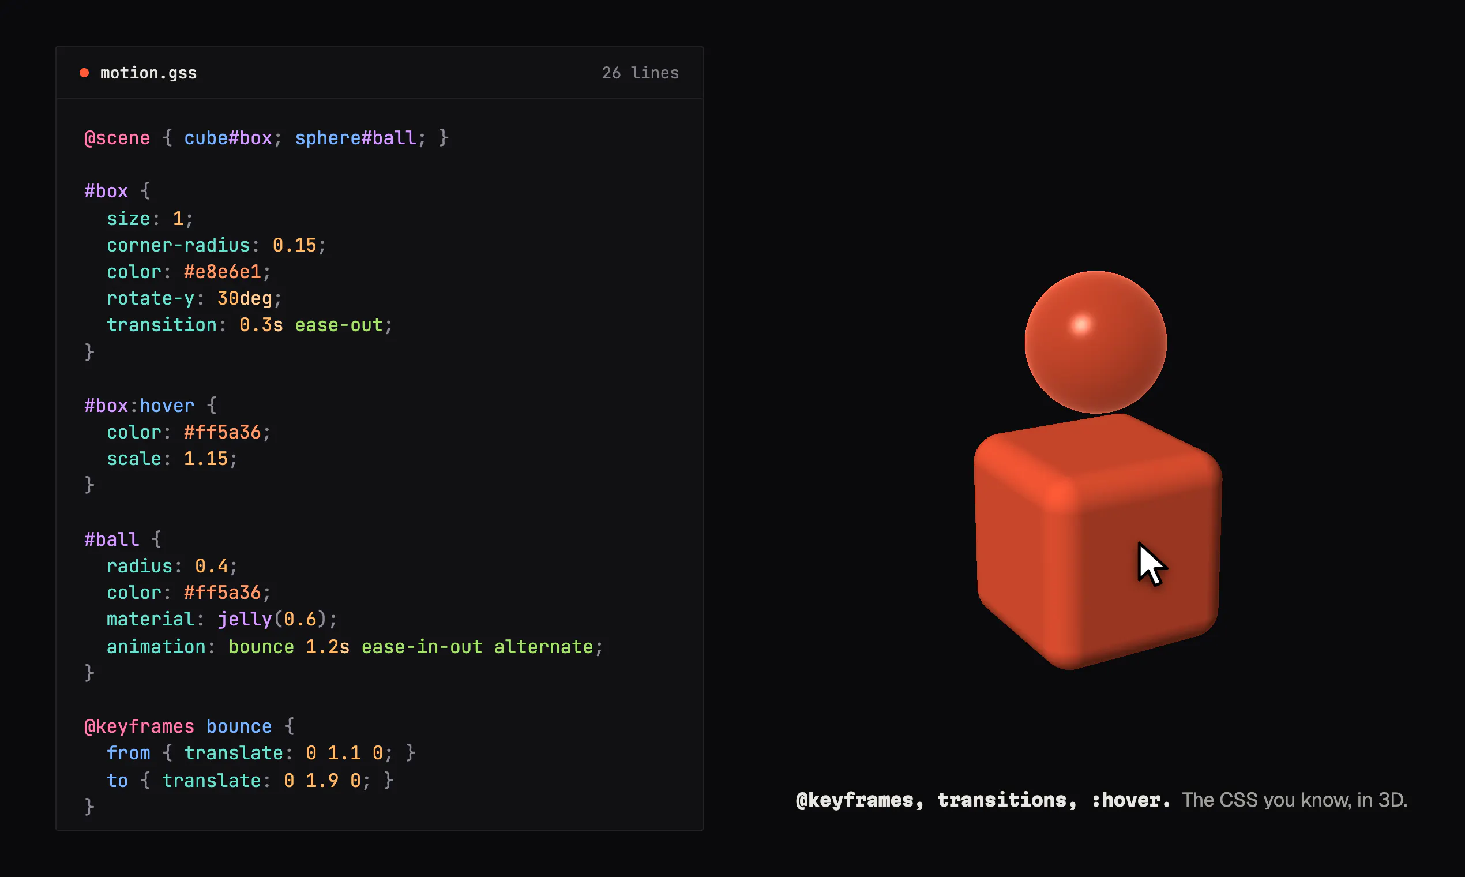The height and width of the screenshot is (877, 1465).
Task: Click the "from { translate: 0 1.1 0; }" line
Action: [x=261, y=753]
